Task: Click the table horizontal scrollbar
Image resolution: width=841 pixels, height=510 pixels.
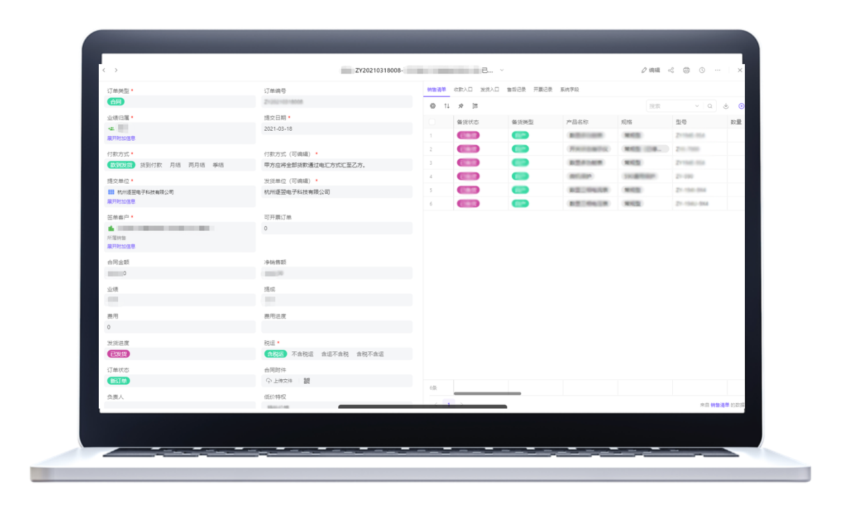Action: pos(487,394)
